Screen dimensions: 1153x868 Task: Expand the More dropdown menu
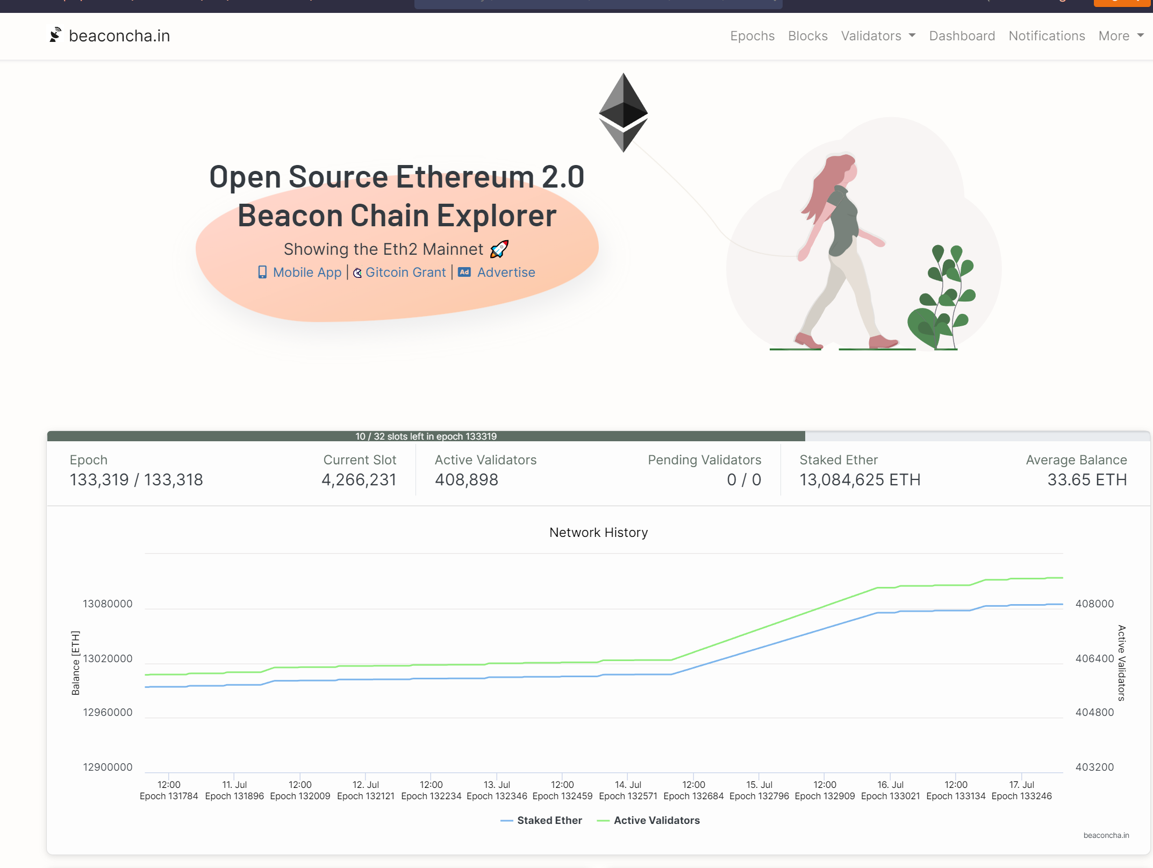point(1114,36)
